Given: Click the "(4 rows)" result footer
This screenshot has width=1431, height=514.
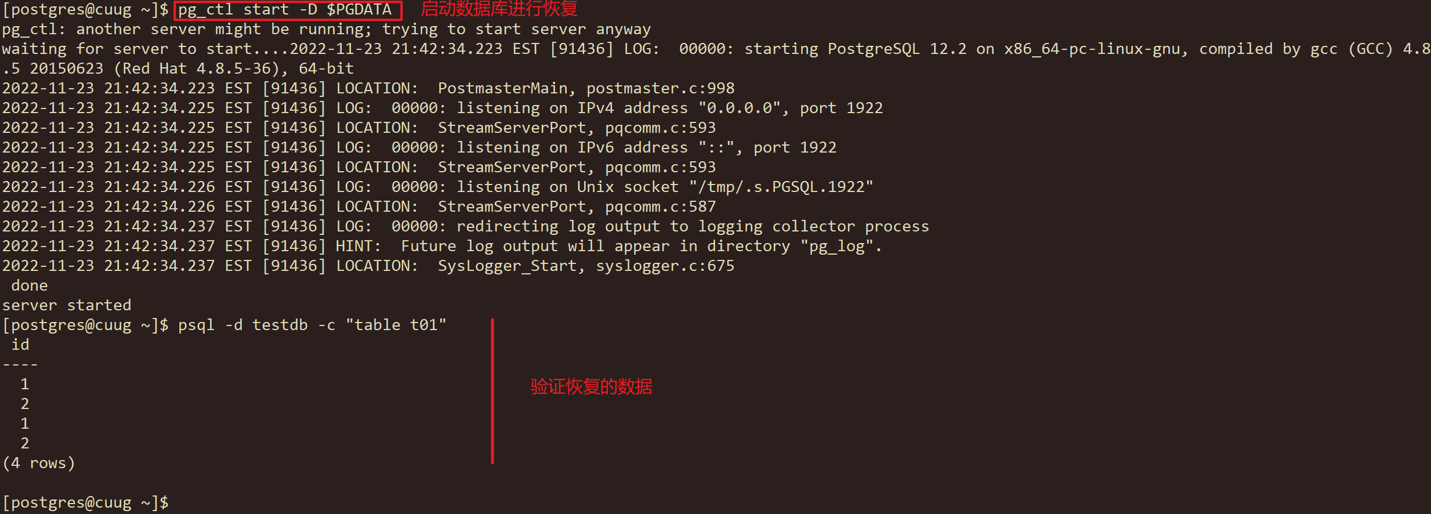Looking at the screenshot, I should 39,463.
